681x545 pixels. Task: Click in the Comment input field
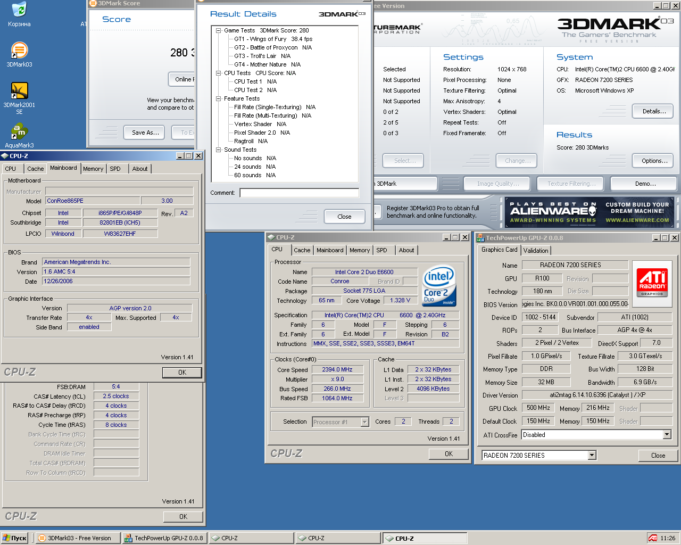[x=299, y=193]
